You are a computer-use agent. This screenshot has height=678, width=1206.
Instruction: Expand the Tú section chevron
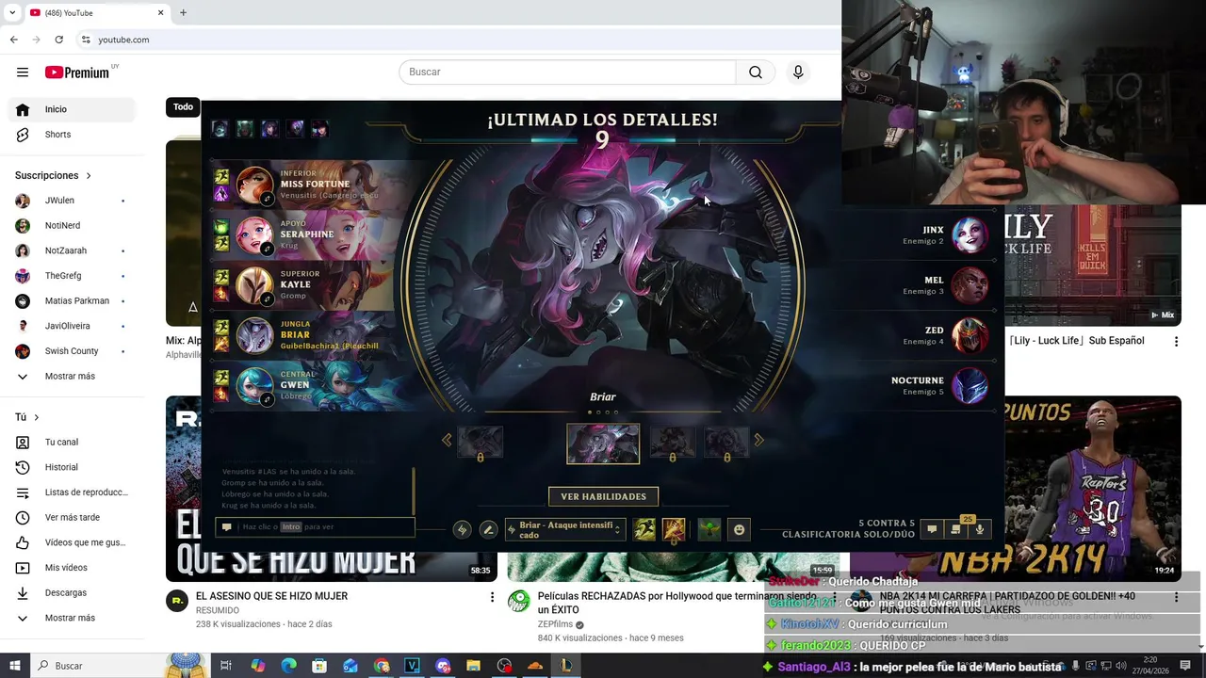pyautogui.click(x=37, y=417)
